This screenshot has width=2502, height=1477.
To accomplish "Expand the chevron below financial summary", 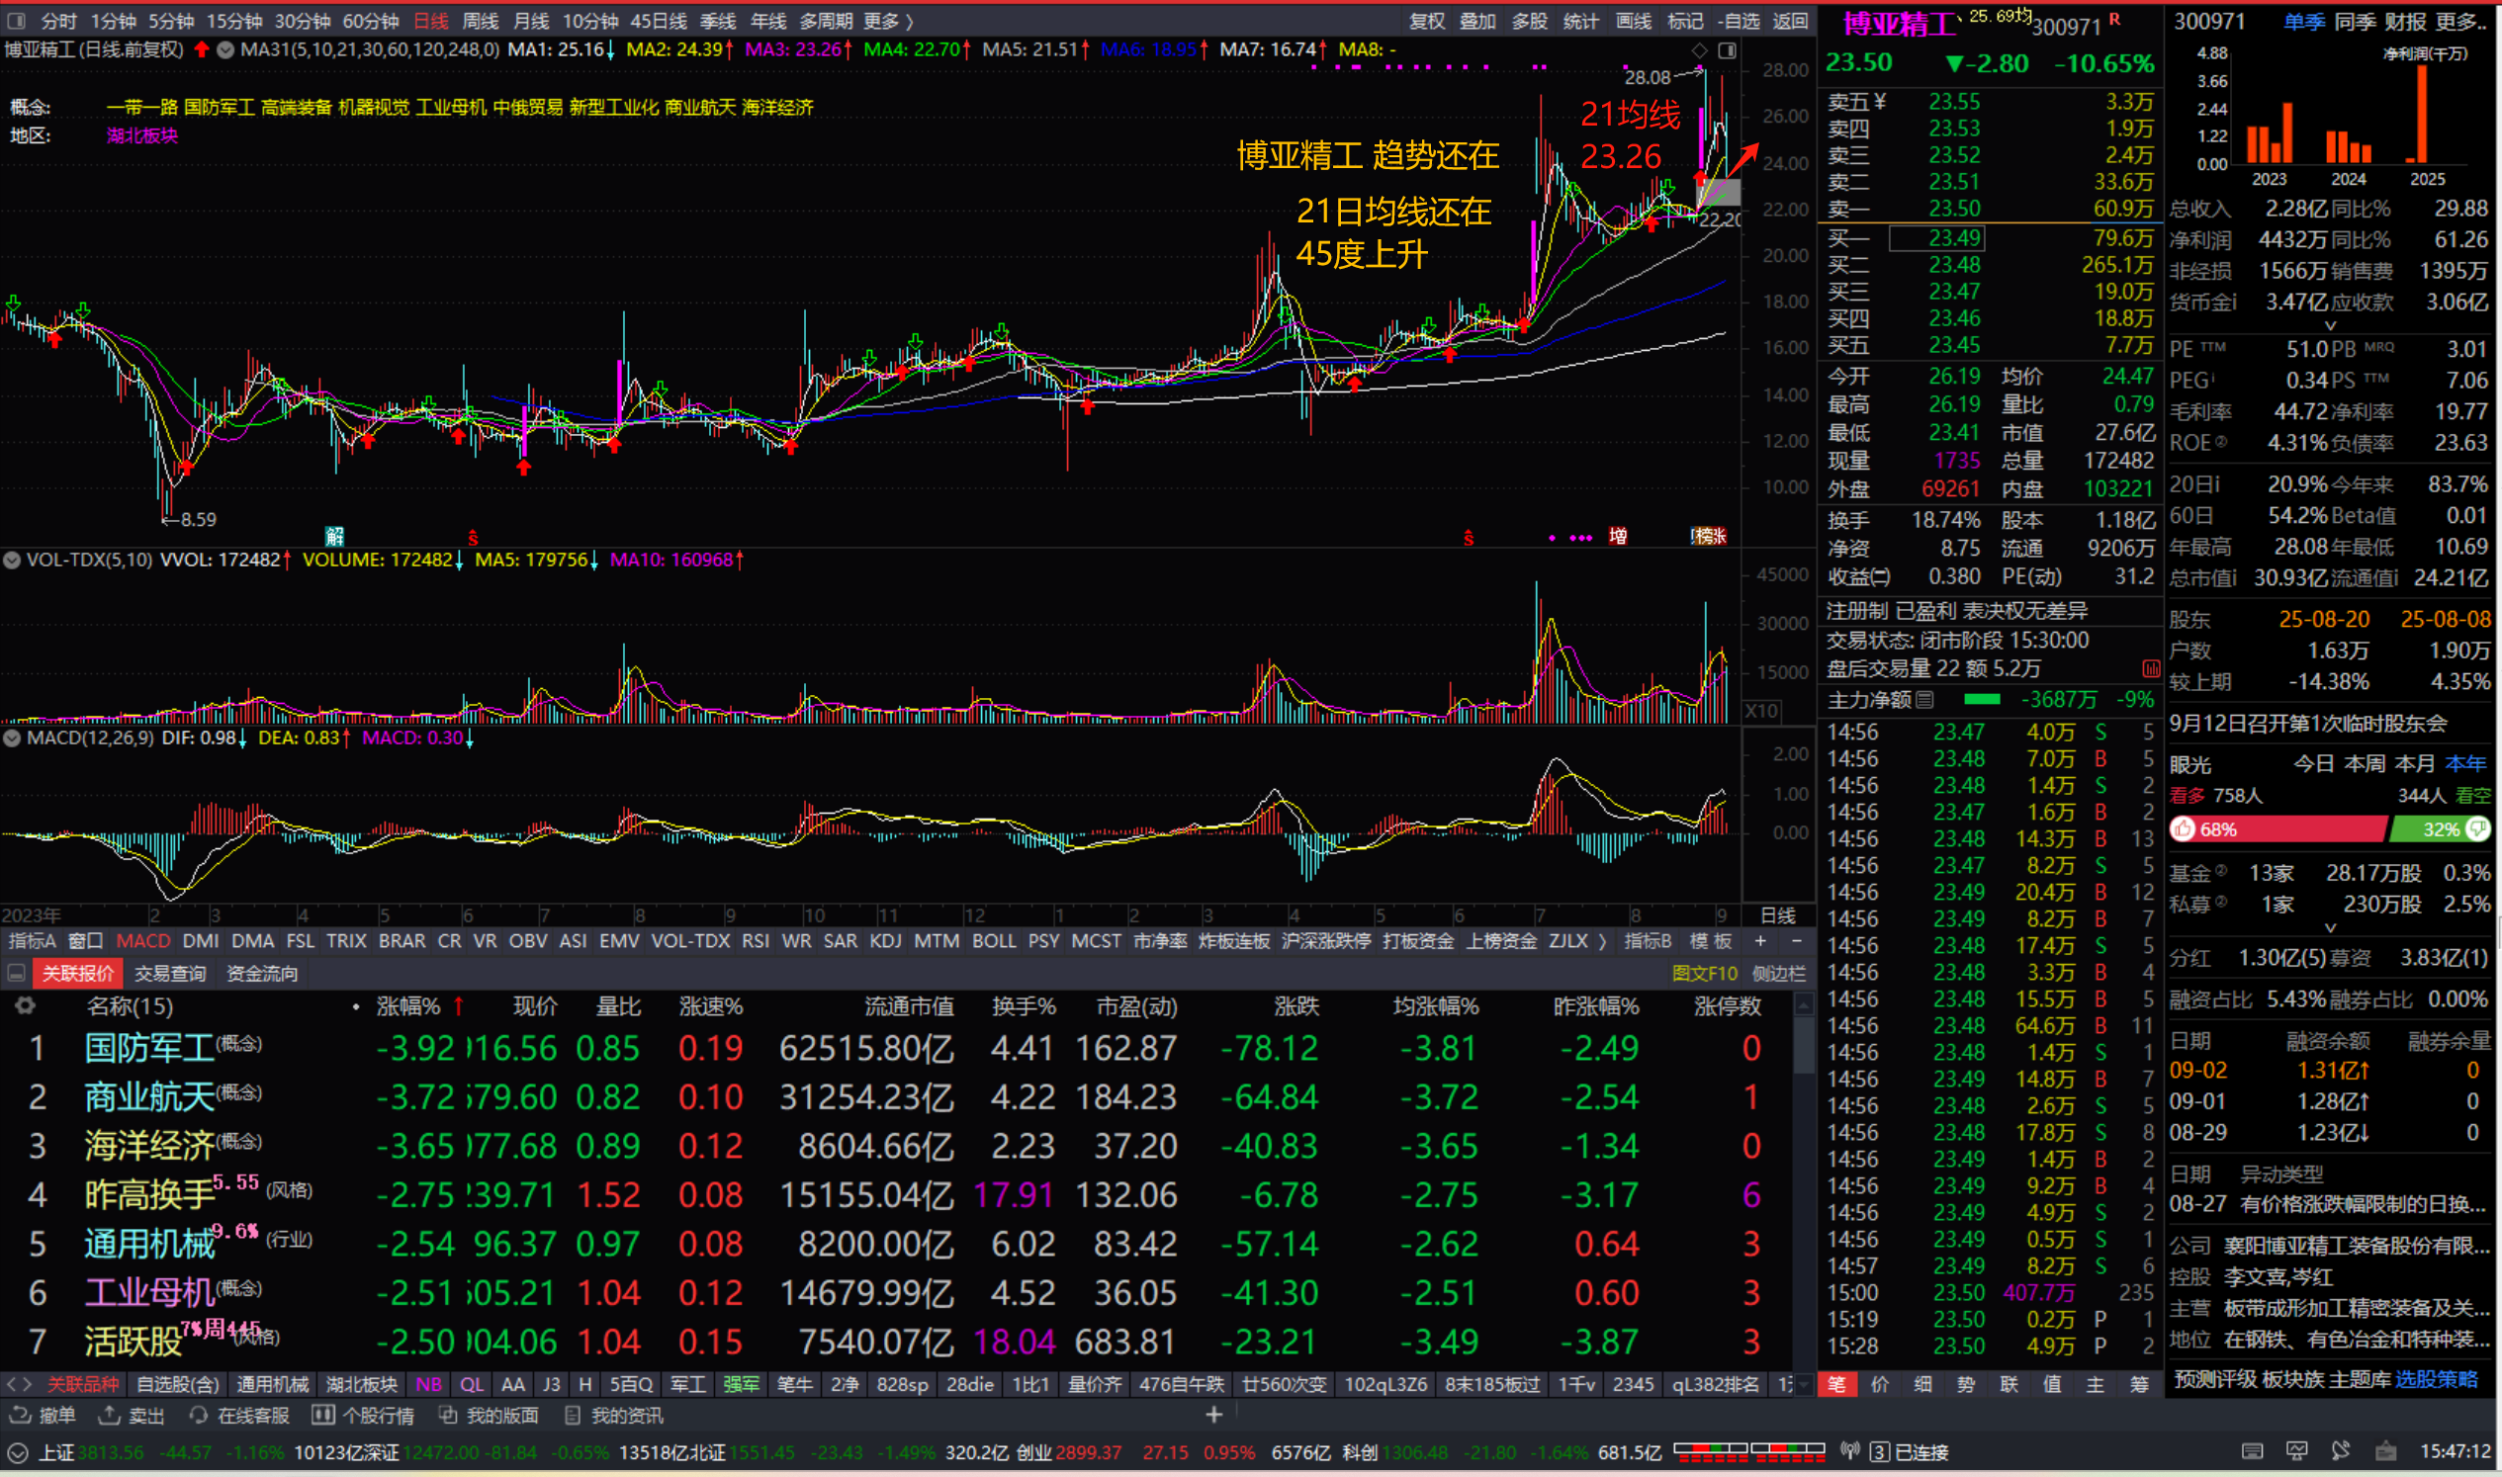I will point(2330,324).
